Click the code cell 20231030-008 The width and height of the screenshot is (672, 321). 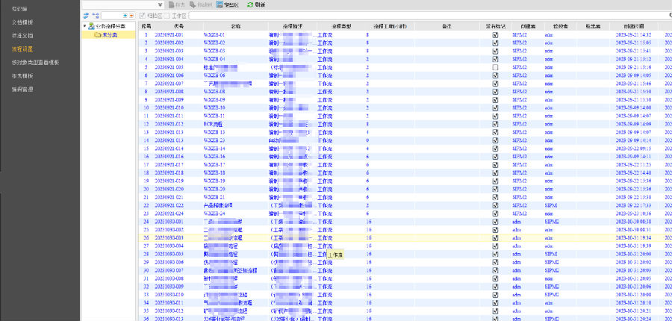pos(169,278)
